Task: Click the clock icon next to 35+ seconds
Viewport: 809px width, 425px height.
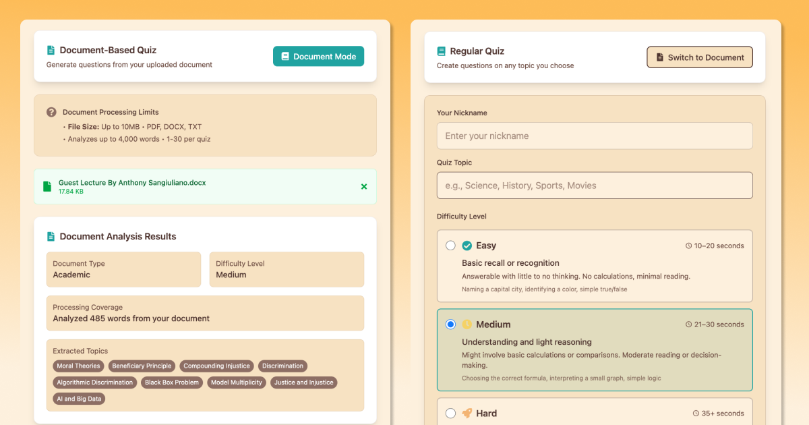Action: 696,414
